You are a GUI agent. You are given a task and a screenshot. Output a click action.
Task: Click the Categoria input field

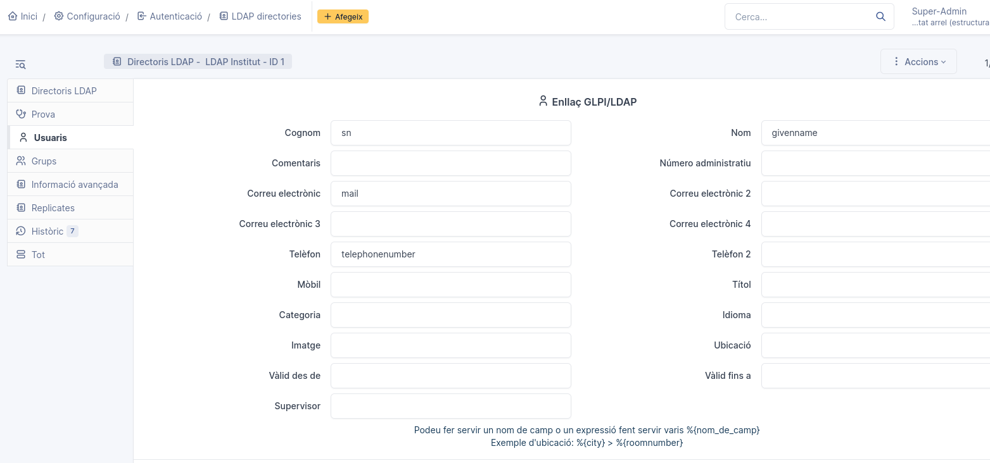[x=451, y=315]
